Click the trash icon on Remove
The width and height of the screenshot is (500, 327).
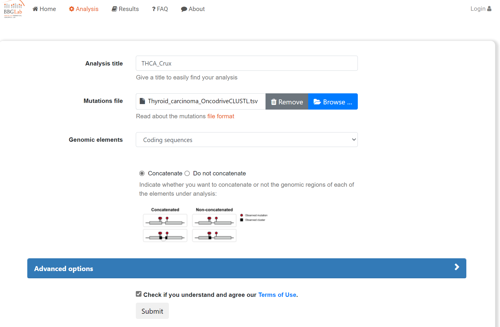click(274, 102)
